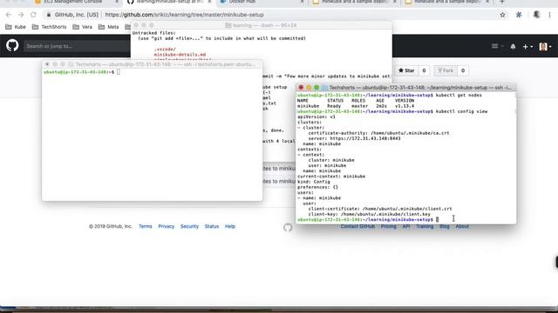Open Help link in footer

pyautogui.click(x=230, y=226)
